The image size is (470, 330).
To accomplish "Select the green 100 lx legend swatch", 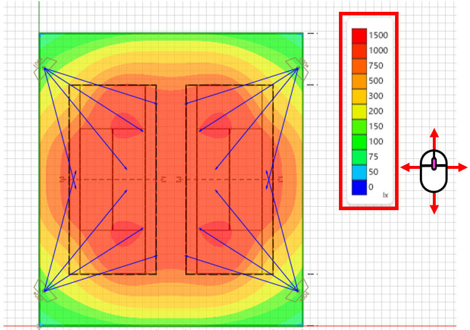I will pos(359,142).
